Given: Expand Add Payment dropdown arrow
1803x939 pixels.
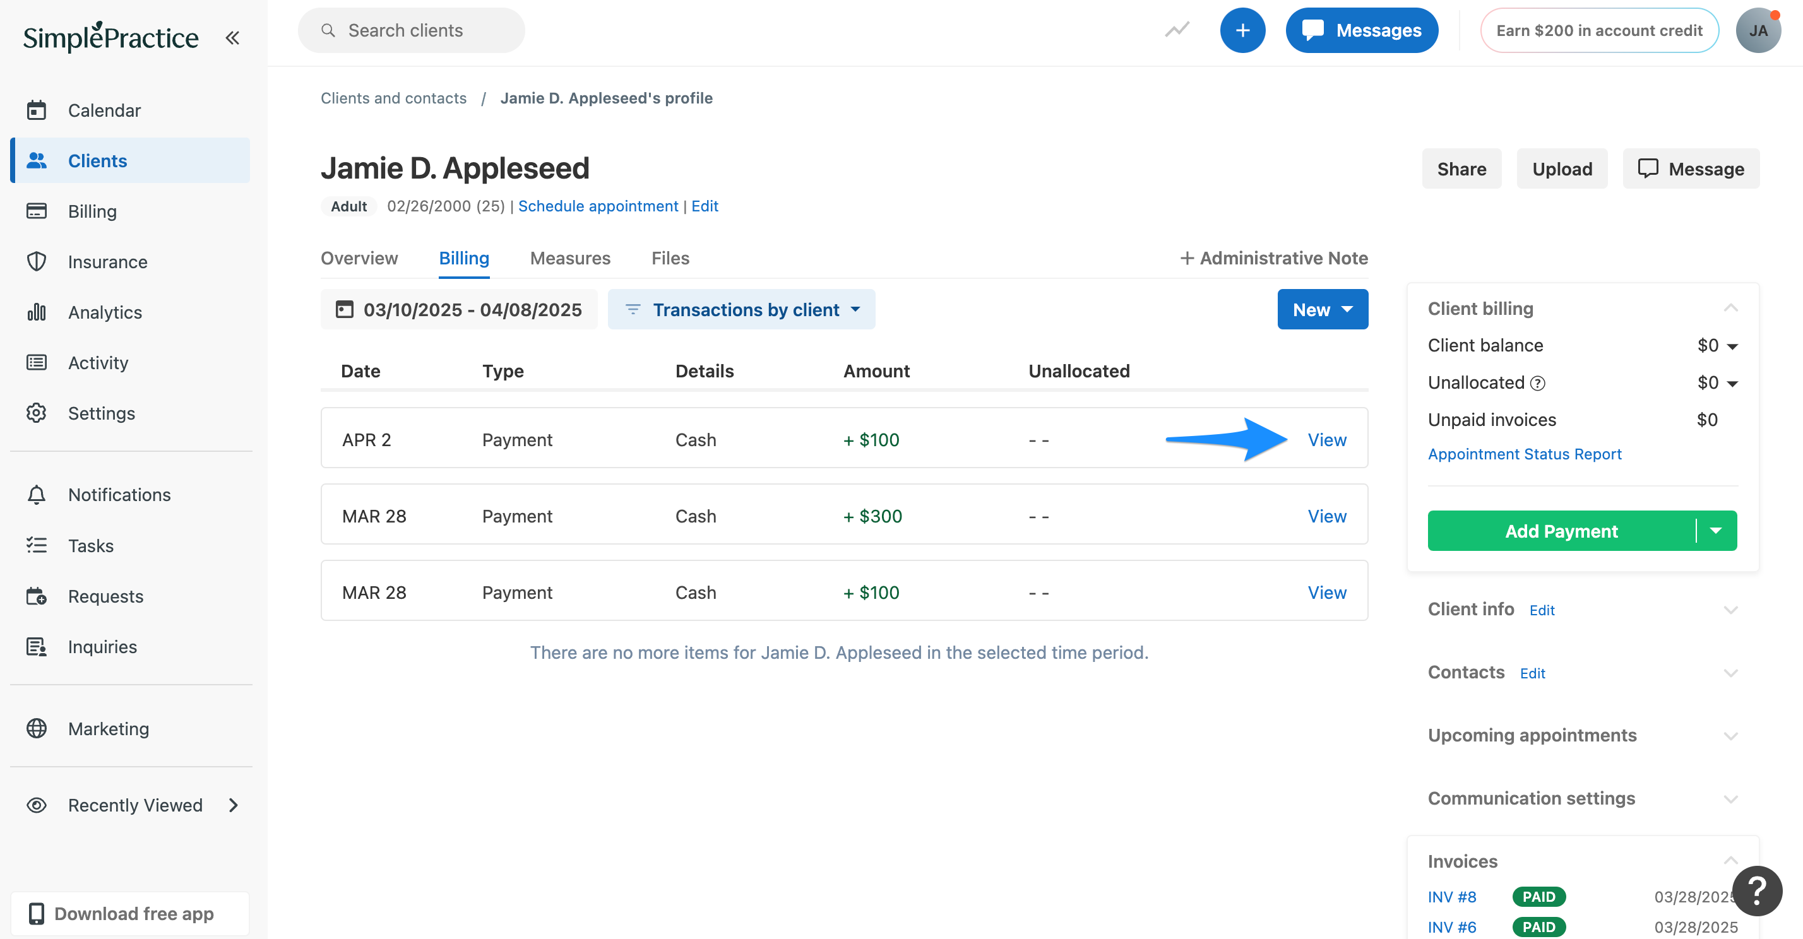Looking at the screenshot, I should pyautogui.click(x=1717, y=530).
